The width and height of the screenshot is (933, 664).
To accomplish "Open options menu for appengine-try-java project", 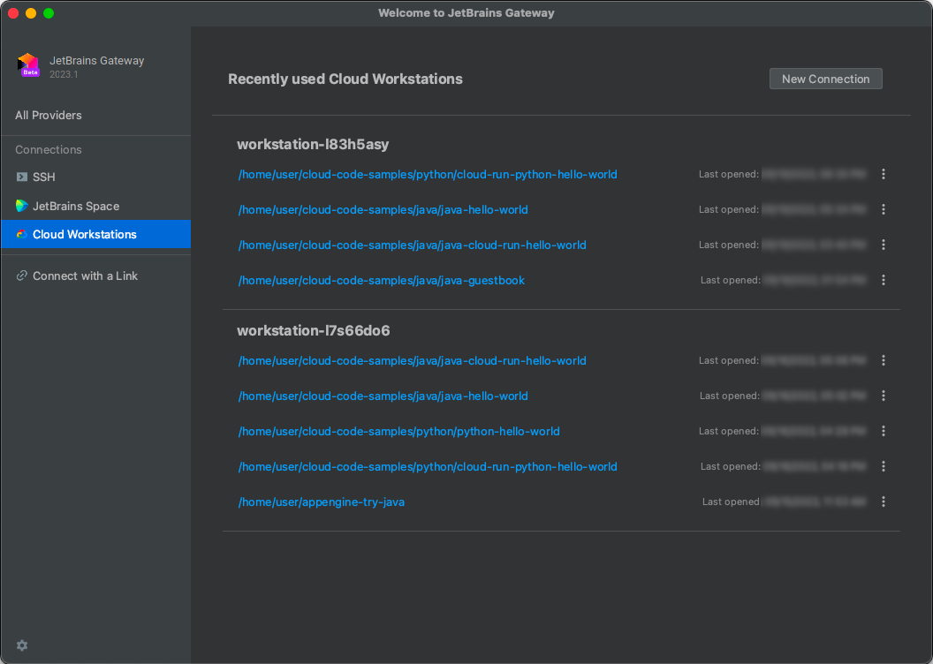I will tap(883, 502).
